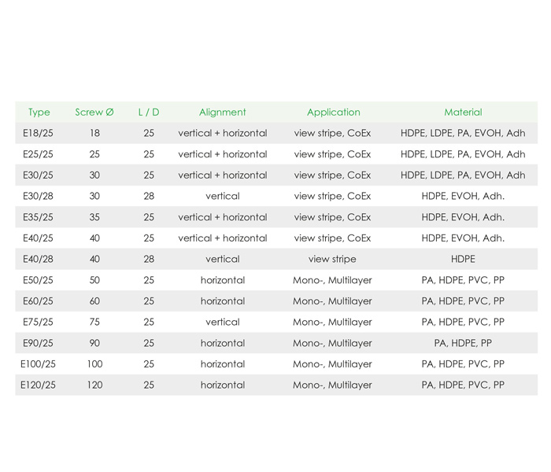Screen dimensions: 551x472
Task: Click screw diameter 75 cell
Action: [94, 322]
